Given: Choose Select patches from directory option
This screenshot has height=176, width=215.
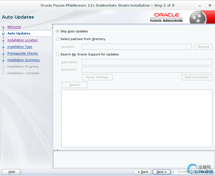Looking at the screenshot, I should (57, 39).
